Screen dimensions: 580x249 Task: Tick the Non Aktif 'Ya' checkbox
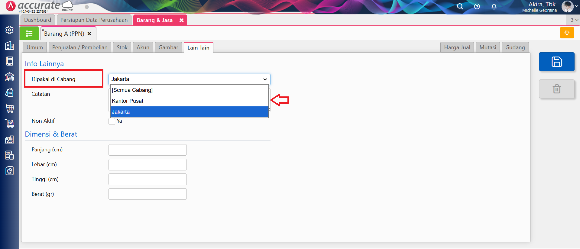click(112, 121)
